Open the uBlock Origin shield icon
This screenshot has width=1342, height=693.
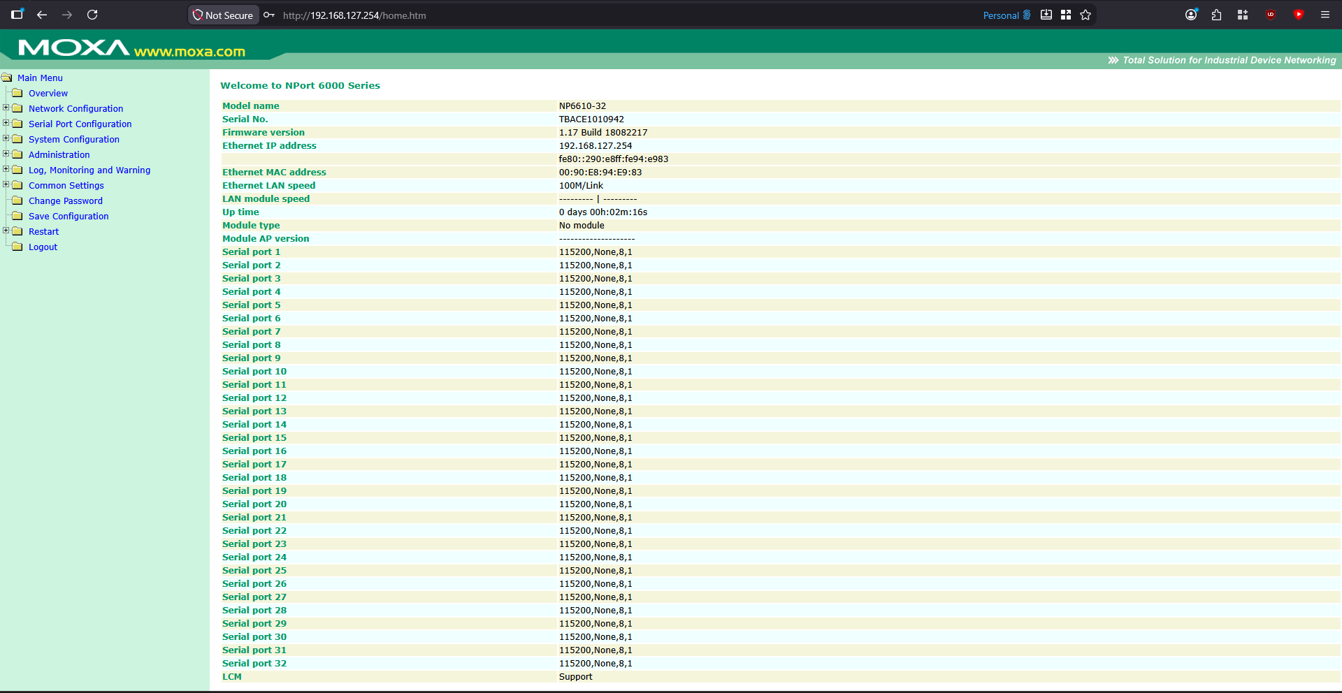click(1271, 15)
